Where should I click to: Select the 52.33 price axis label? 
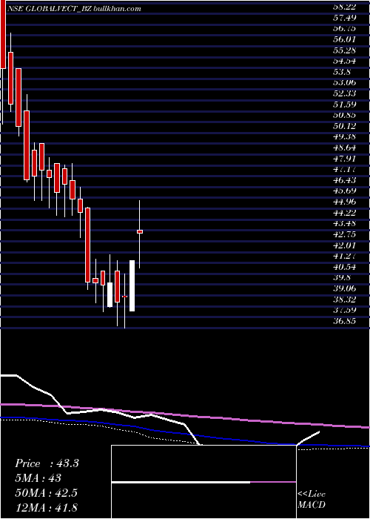tap(345, 93)
